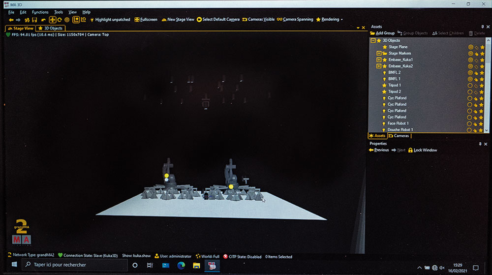Screen dimensions: 492x275
Task: Open the Rendering dropdown arrow
Action: tap(342, 20)
